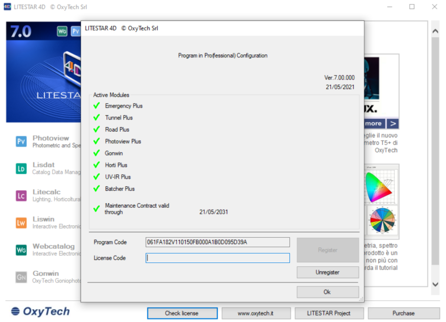Toggle the Horti Plus module checkmark
The height and width of the screenshot is (322, 446).
pos(96,165)
